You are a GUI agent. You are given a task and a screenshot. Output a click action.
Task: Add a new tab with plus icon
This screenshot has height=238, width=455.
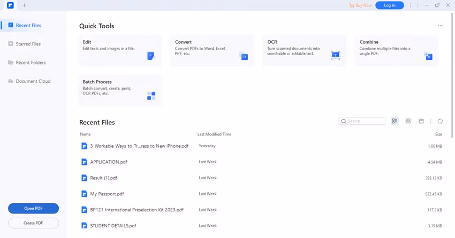click(x=24, y=5)
